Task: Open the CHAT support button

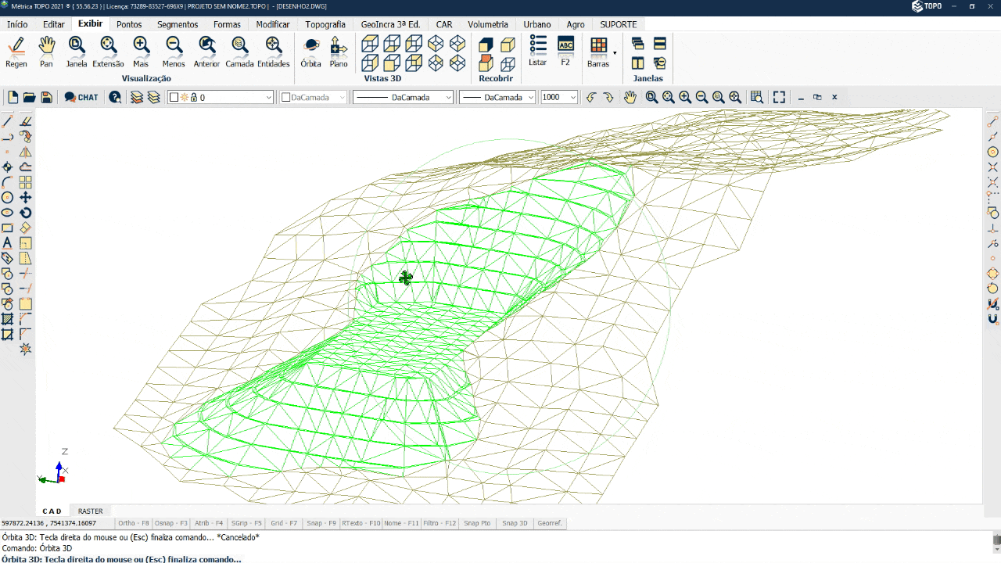Action: pos(81,97)
